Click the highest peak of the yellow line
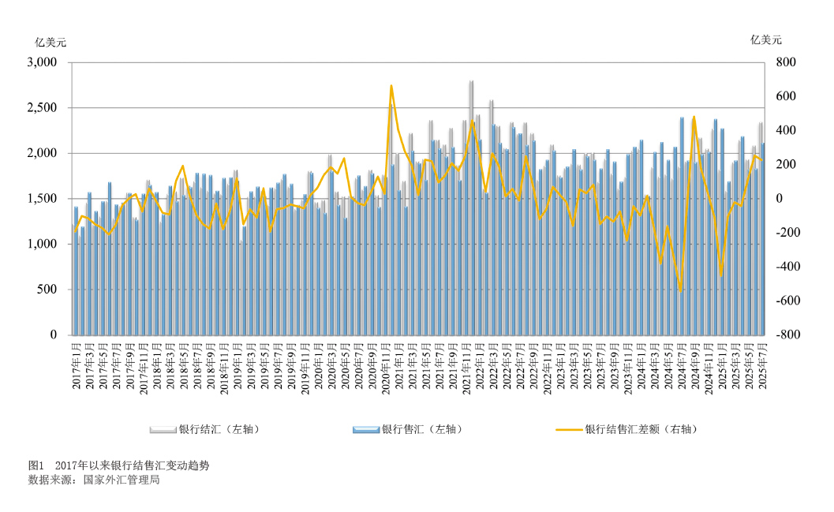Image resolution: width=834 pixels, height=512 pixels. (391, 85)
